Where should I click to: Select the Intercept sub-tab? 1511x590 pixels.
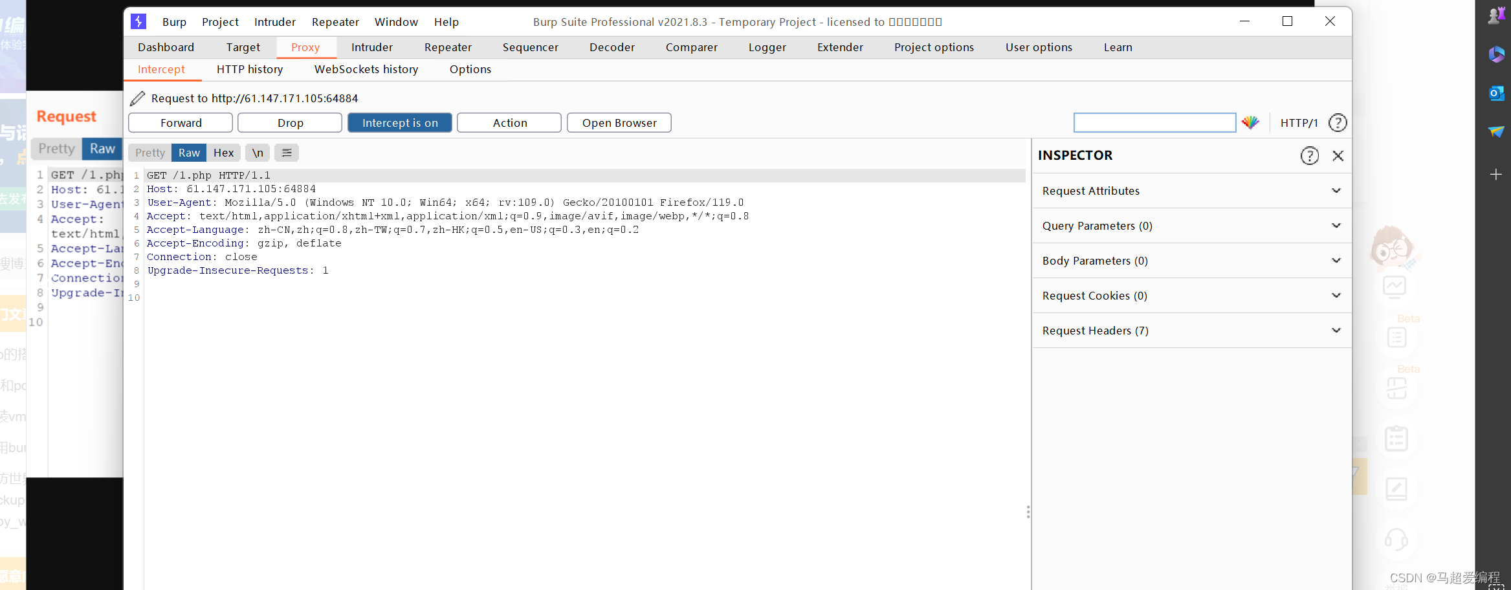click(161, 69)
